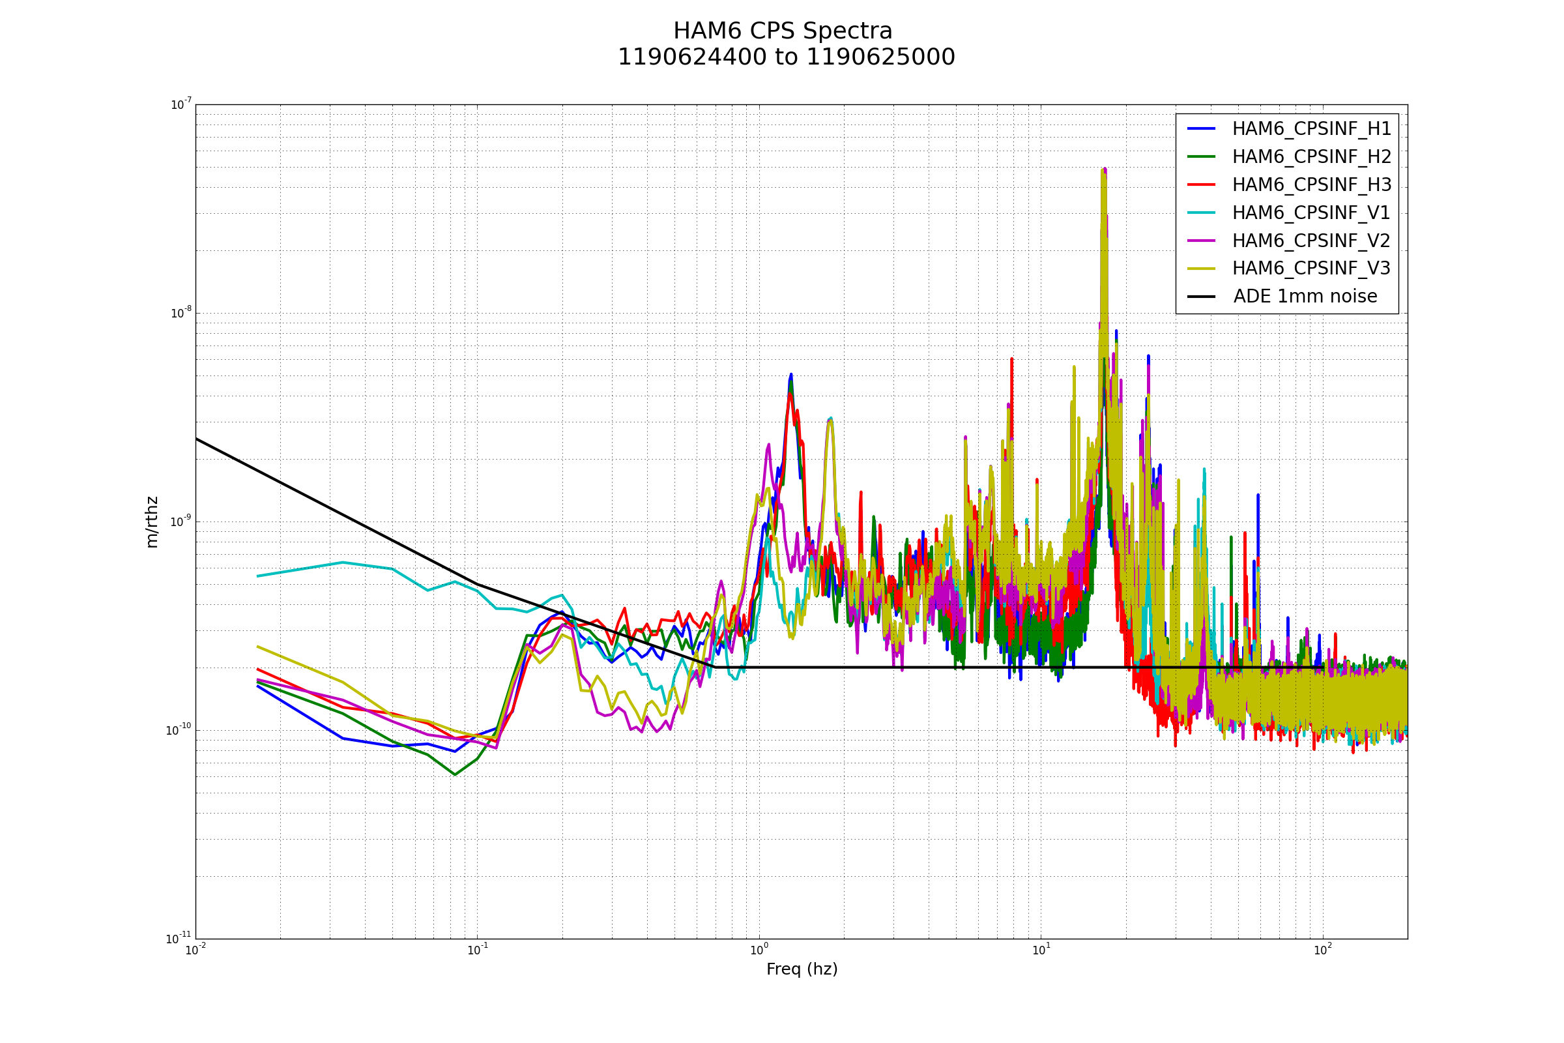Click the 10^-9 y-axis tick label
1564x1043 pixels.
[181, 521]
